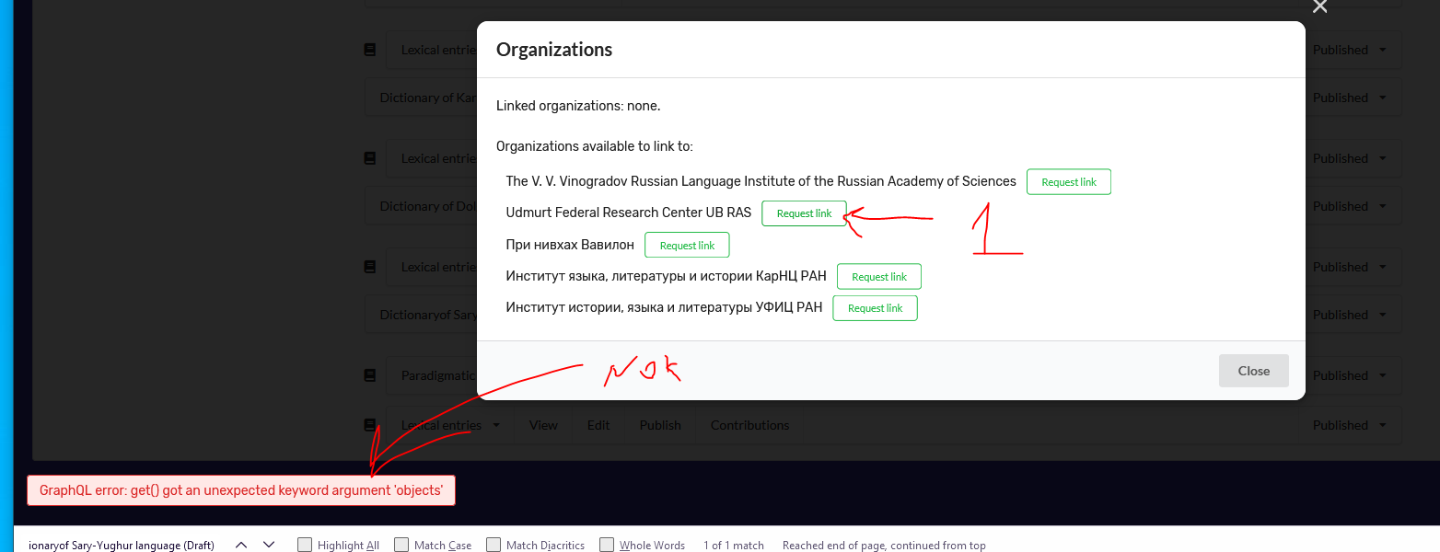Enable the Match Case checkbox
The height and width of the screenshot is (552, 1440).
pos(401,544)
